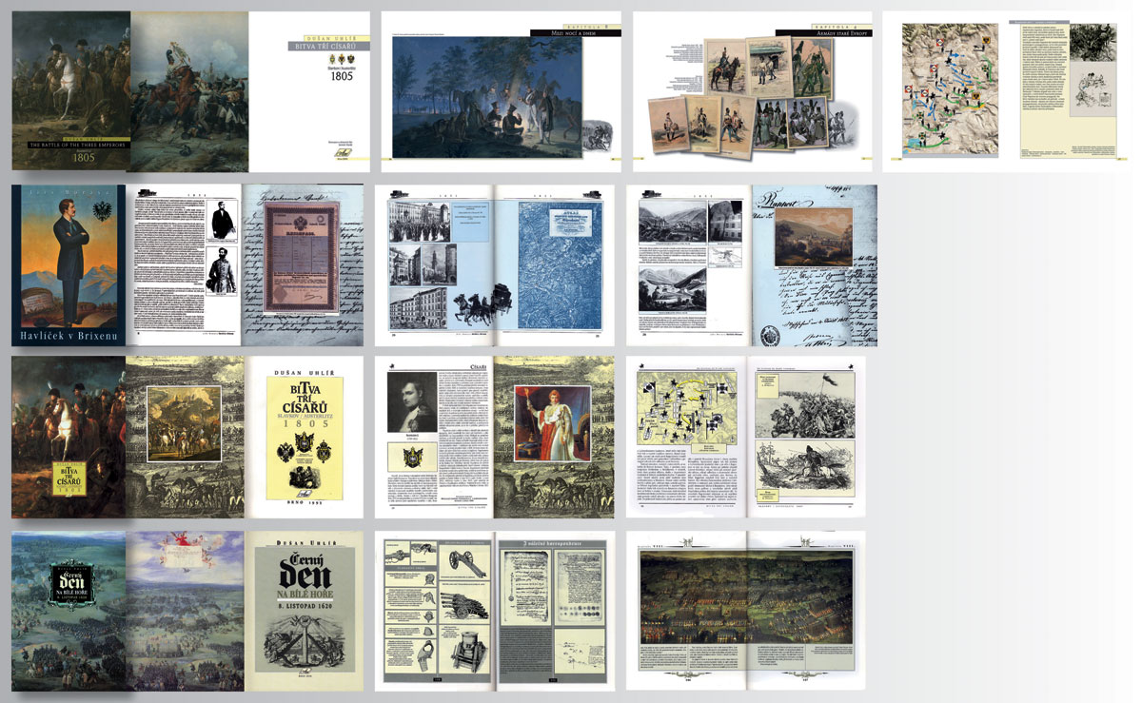
Task: Open the dark 'Battle of the Three Emperors 1805' cover
Action: 71,91
